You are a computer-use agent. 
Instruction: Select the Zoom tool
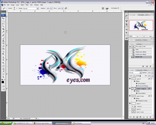[x=3, y=77]
